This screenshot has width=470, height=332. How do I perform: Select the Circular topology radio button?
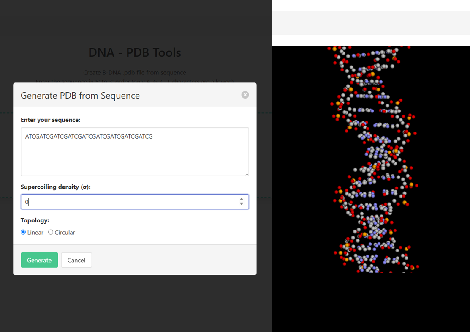pos(51,232)
